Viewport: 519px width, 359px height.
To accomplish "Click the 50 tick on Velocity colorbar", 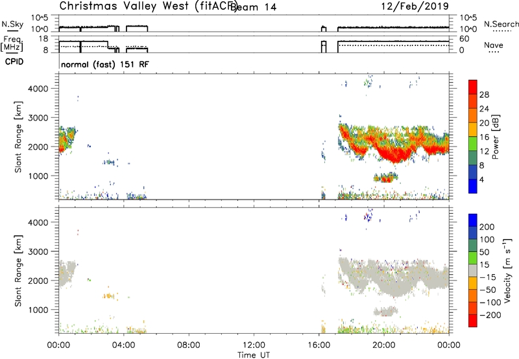I will pyautogui.click(x=485, y=252).
